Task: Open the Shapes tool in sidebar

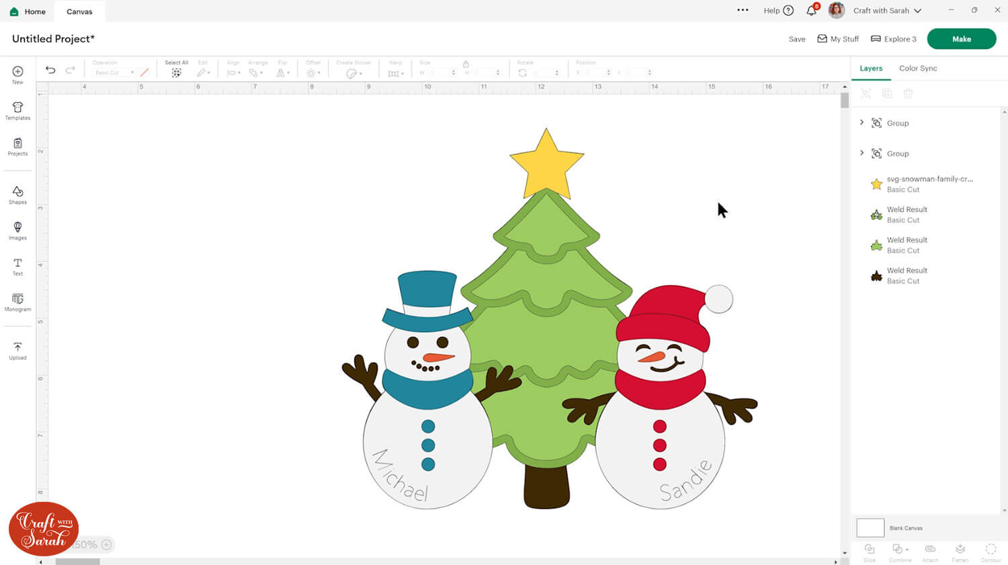Action: [x=17, y=195]
